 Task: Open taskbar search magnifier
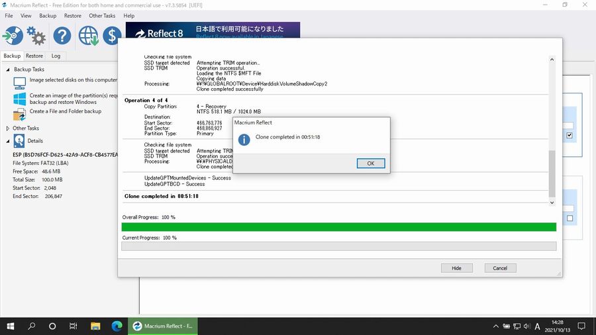click(x=32, y=326)
